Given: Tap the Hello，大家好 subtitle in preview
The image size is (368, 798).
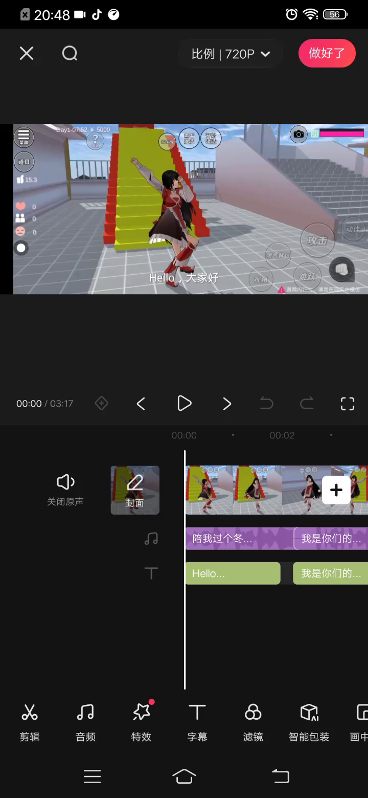Looking at the screenshot, I should tap(184, 278).
